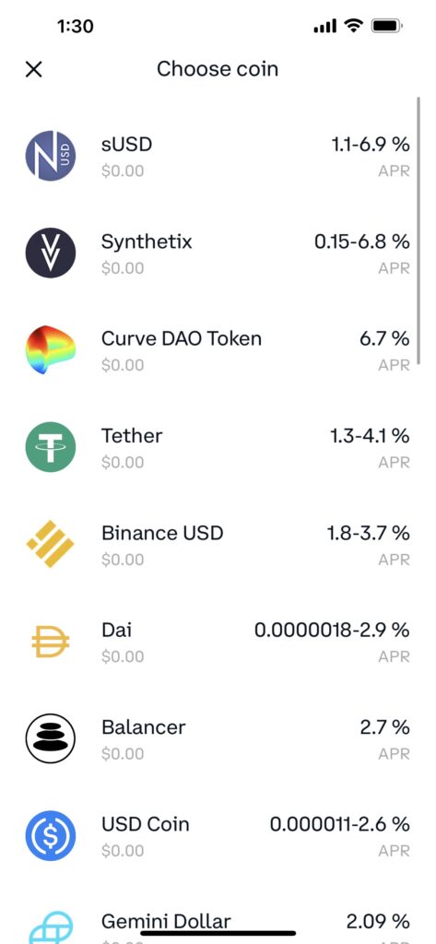436x944 pixels.
Task: Choose Balancer's 2.7 % APR rate
Action: pyautogui.click(x=384, y=727)
